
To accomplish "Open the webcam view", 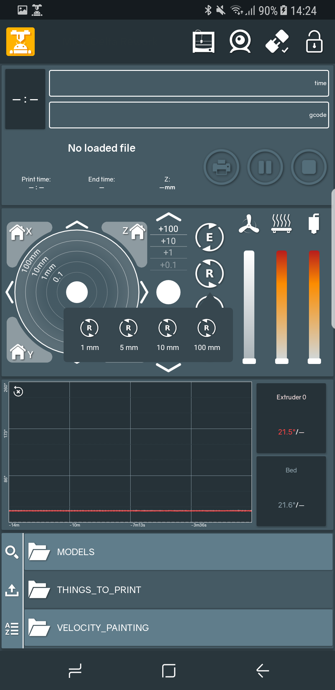I will 240,42.
